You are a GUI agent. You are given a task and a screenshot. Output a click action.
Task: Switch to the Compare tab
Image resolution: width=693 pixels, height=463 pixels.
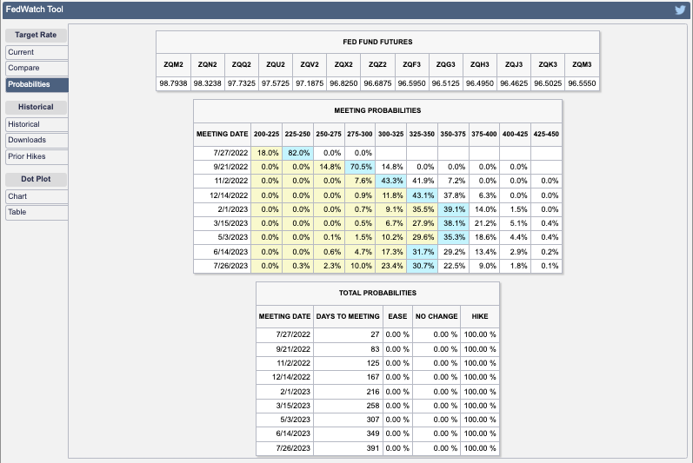coord(37,68)
